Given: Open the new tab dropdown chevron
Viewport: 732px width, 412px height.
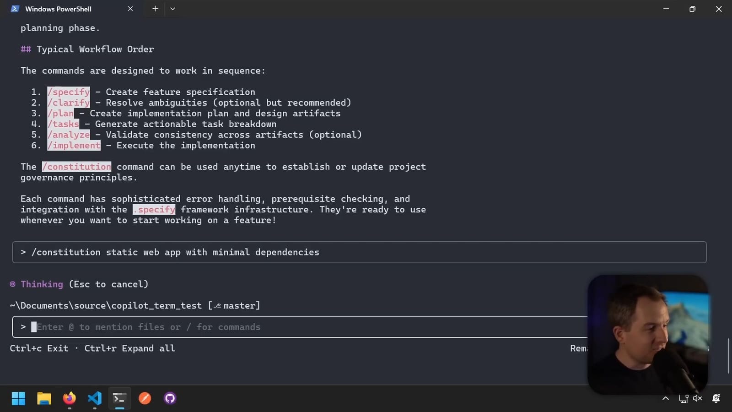Looking at the screenshot, I should 172,8.
